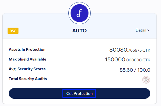Select the Assets In Protection label

point(27,50)
